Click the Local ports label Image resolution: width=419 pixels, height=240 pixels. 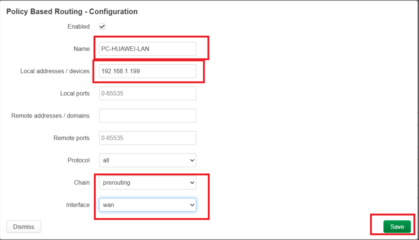[75, 93]
